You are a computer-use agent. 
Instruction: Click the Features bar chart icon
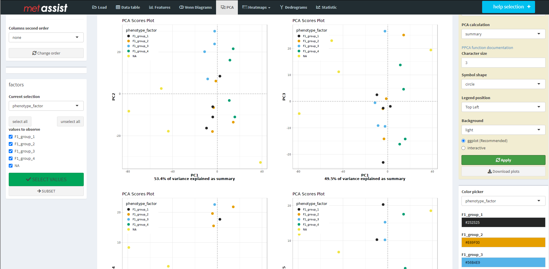point(151,7)
